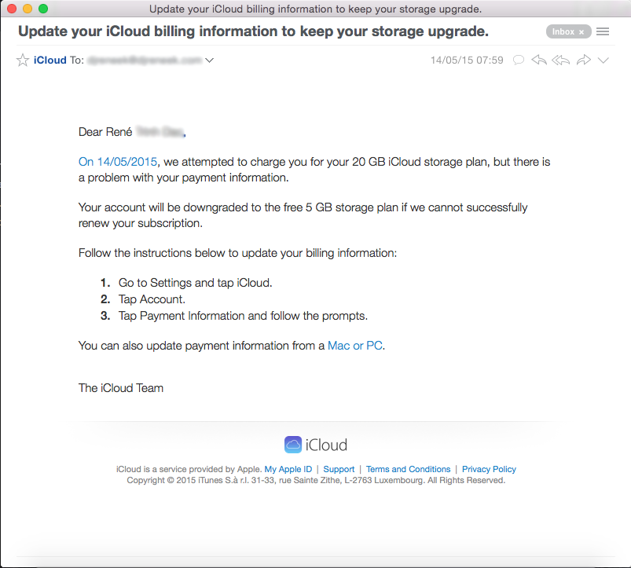The image size is (631, 568).
Task: Click the iCloud cloud logo icon
Action: click(293, 445)
